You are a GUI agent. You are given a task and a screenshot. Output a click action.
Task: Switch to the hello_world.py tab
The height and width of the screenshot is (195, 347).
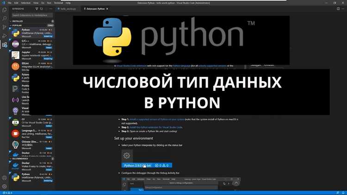tap(67, 9)
